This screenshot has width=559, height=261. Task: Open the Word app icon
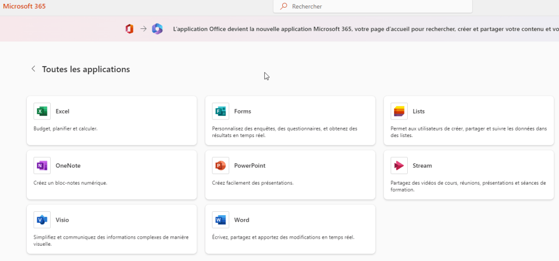tap(221, 220)
